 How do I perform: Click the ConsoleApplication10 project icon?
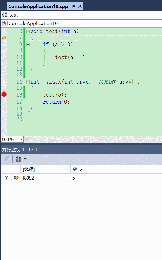tap(5, 23)
